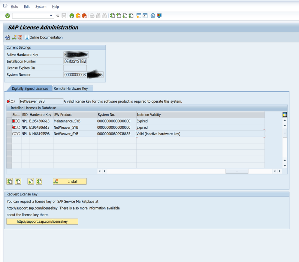
Task: Click last page icon below license table
Action: (x=39, y=181)
